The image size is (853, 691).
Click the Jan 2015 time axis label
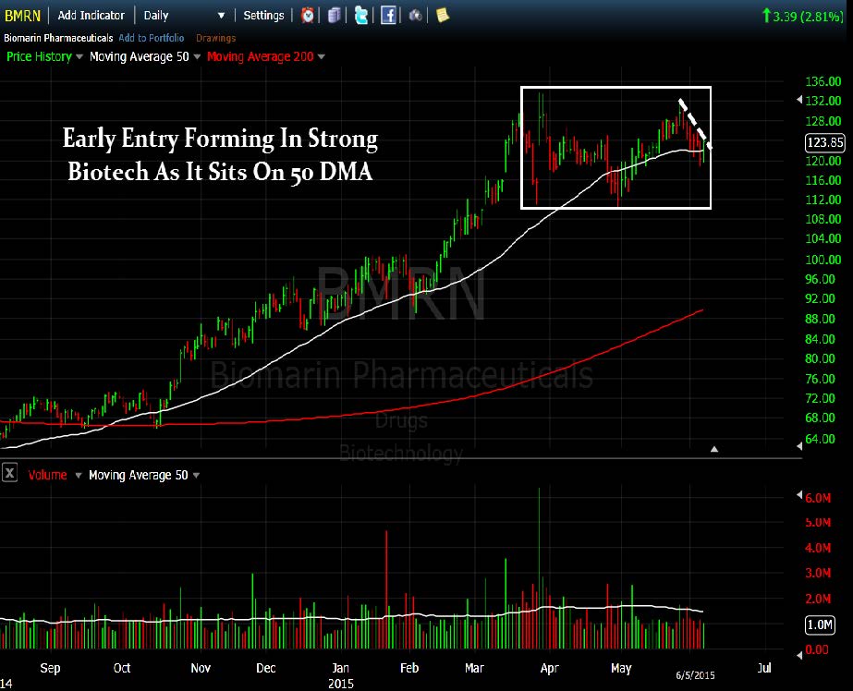[340, 675]
